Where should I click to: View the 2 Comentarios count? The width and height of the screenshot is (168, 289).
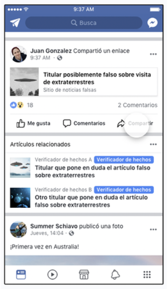pos(137,105)
